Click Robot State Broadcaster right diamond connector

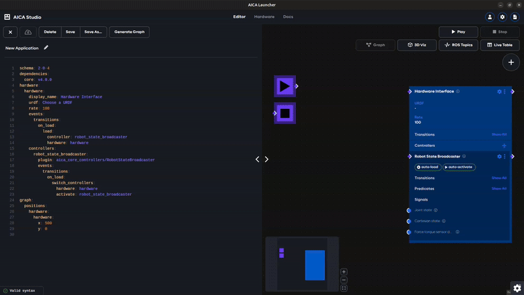pyautogui.click(x=512, y=156)
